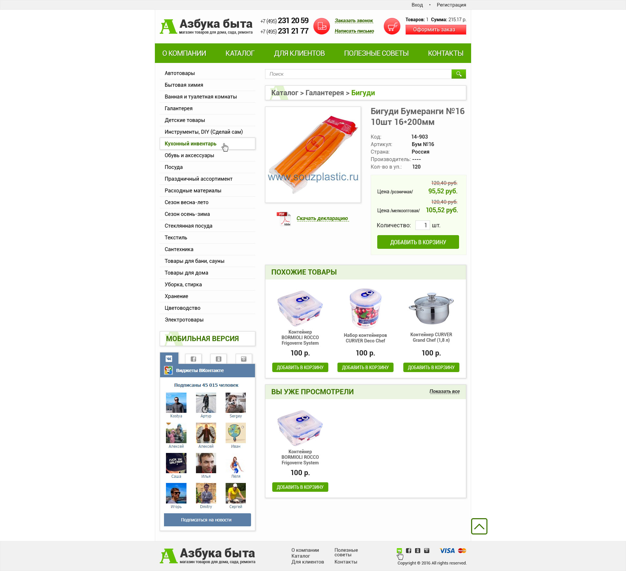
Task: Open the КАТАЛОГ menu item
Action: tap(240, 53)
